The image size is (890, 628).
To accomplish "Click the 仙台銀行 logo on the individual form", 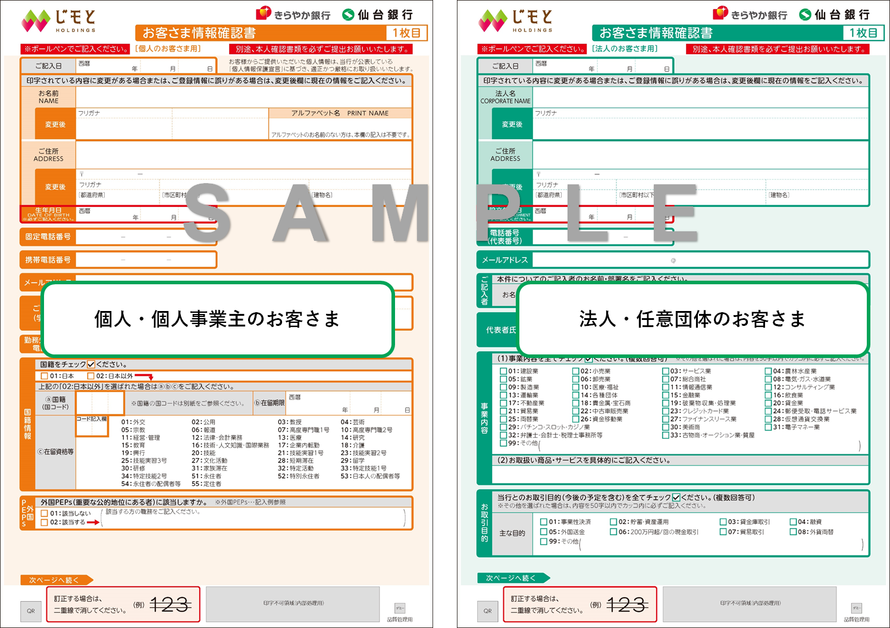I will tap(378, 15).
